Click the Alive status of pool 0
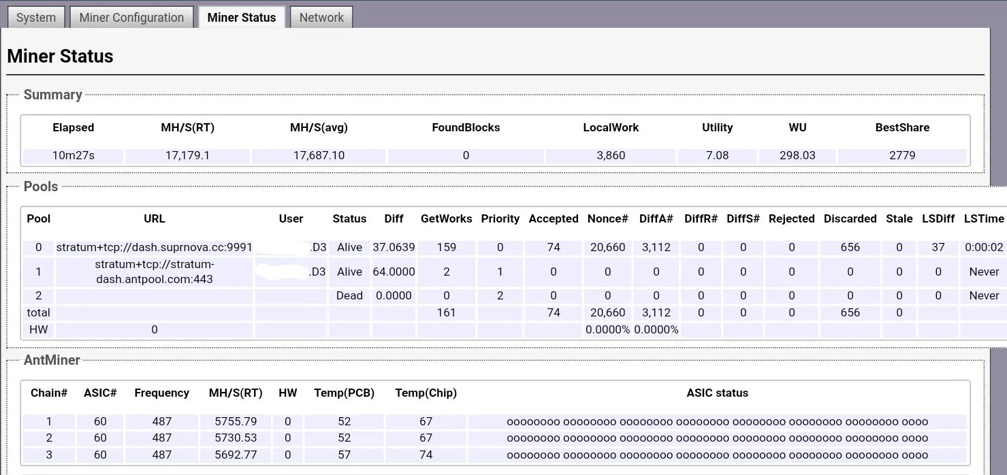The height and width of the screenshot is (475, 1007). pos(349,248)
